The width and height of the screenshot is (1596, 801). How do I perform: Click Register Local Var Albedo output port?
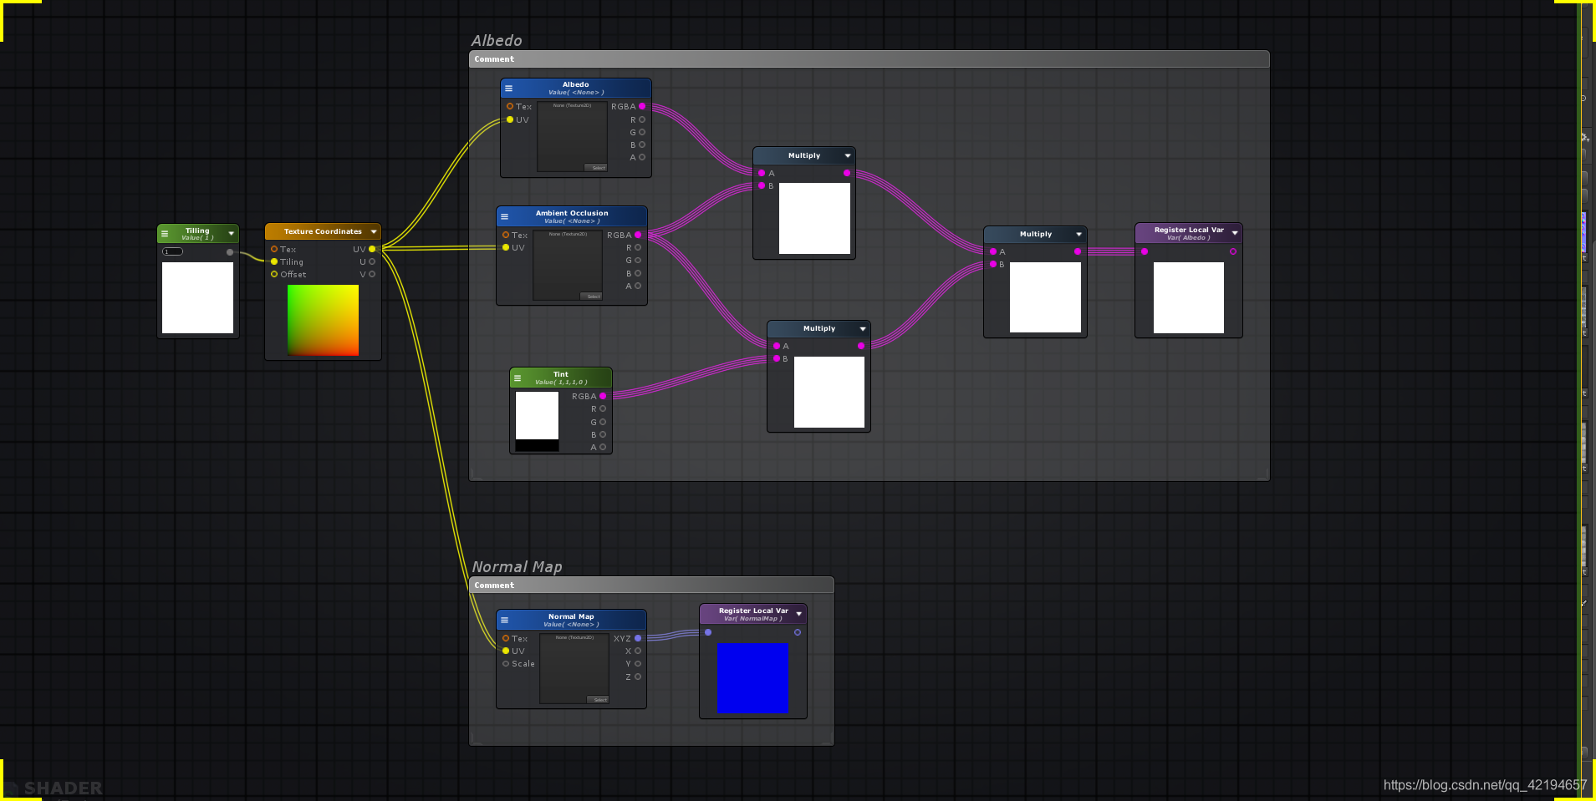(x=1233, y=251)
